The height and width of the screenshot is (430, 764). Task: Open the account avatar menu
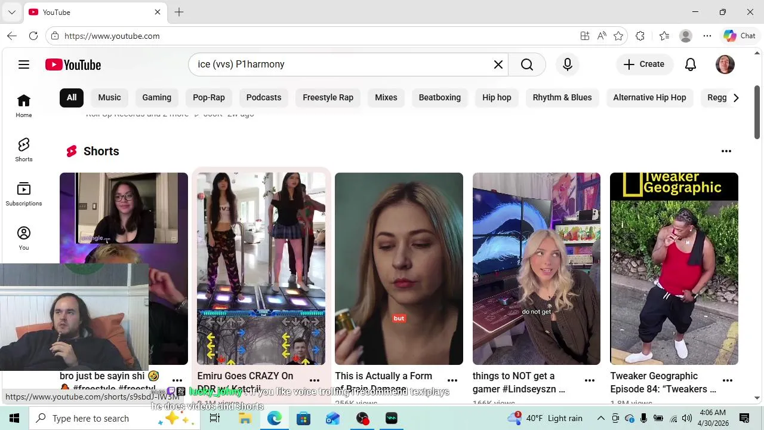tap(725, 64)
